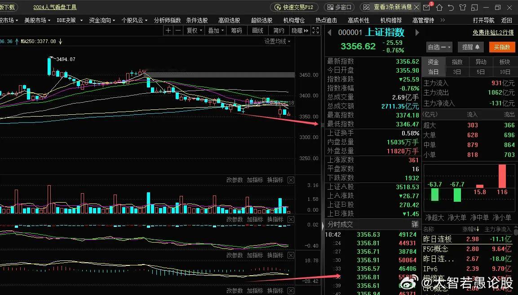The width and height of the screenshot is (518, 295).
Task: Open 高成长性 menu item
Action: pyautogui.click(x=359, y=20)
